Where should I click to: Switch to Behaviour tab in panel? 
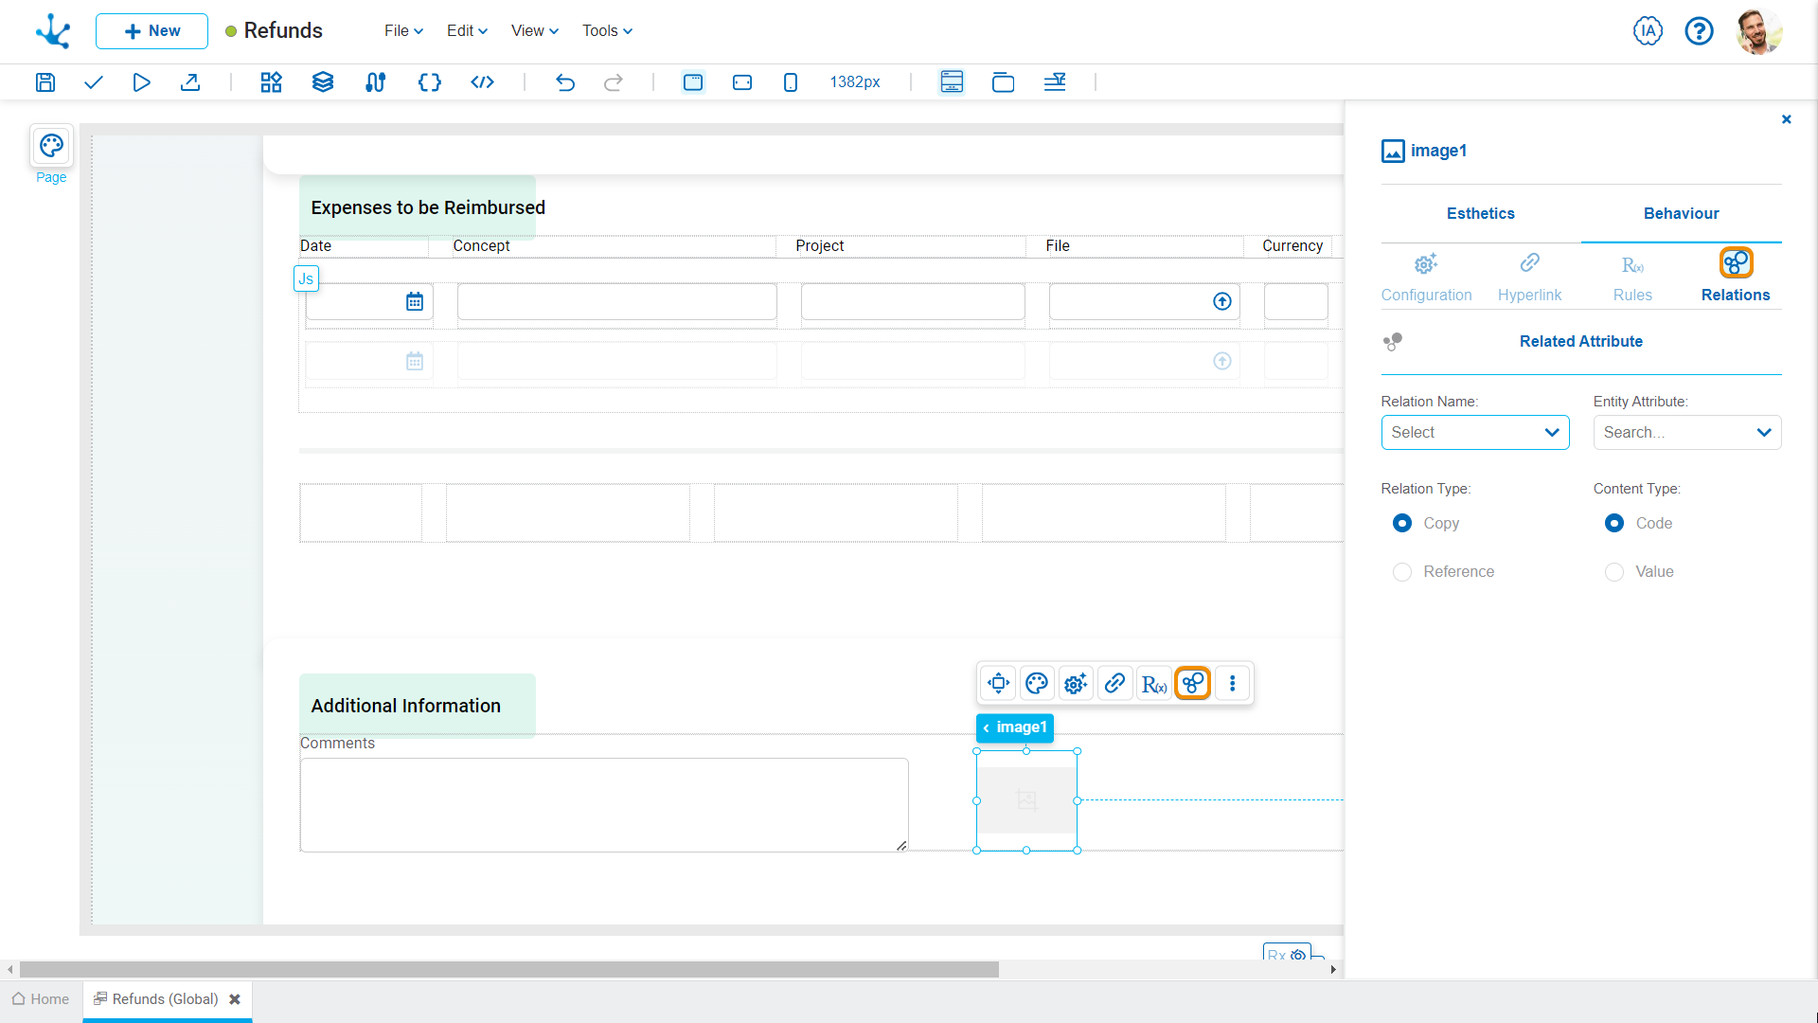click(1681, 213)
